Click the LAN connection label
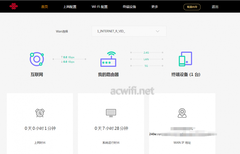This screenshot has width=240, height=154. tap(146, 59)
